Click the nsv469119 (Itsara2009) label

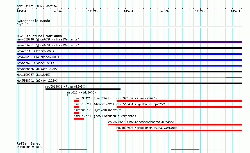[x=35, y=51]
